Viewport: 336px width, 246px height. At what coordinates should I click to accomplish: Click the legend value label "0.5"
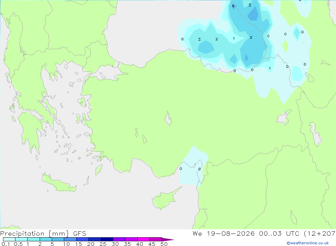click(18, 244)
